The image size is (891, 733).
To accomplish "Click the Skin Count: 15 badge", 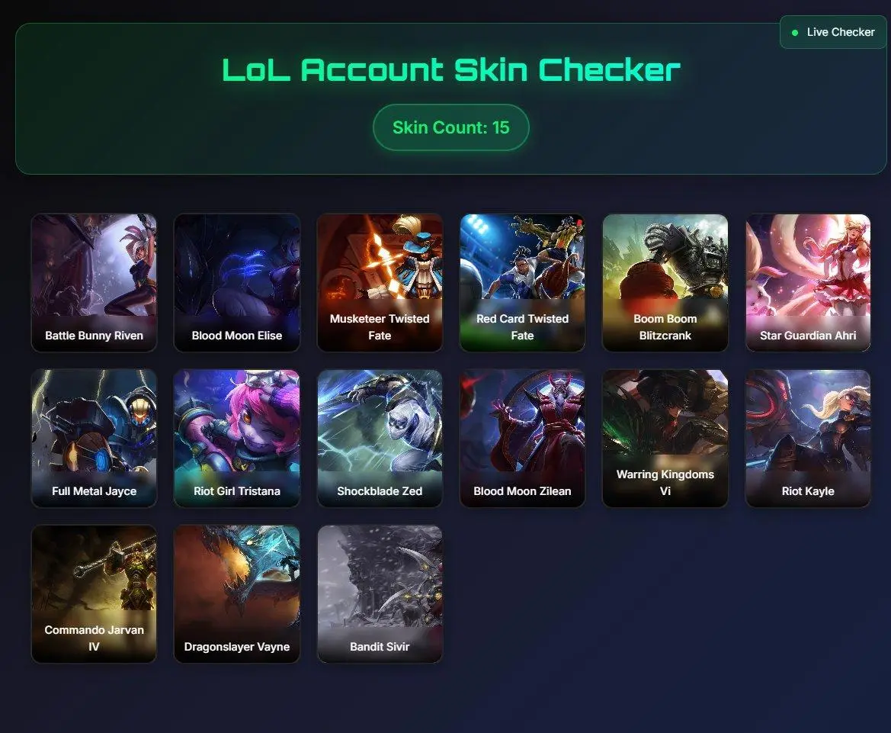I will coord(451,127).
